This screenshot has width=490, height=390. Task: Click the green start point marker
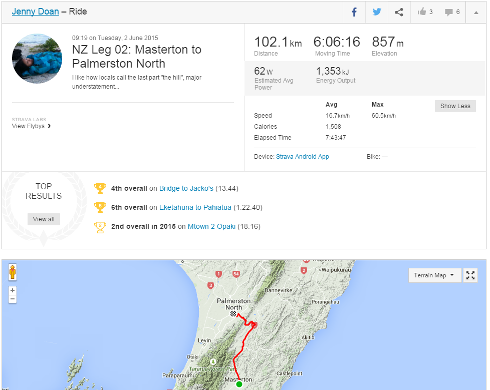click(239, 384)
